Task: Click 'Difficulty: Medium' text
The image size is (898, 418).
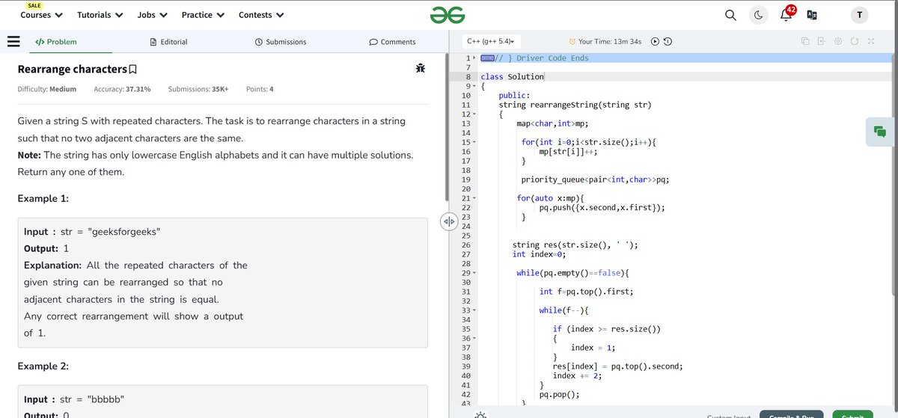Action: click(46, 89)
